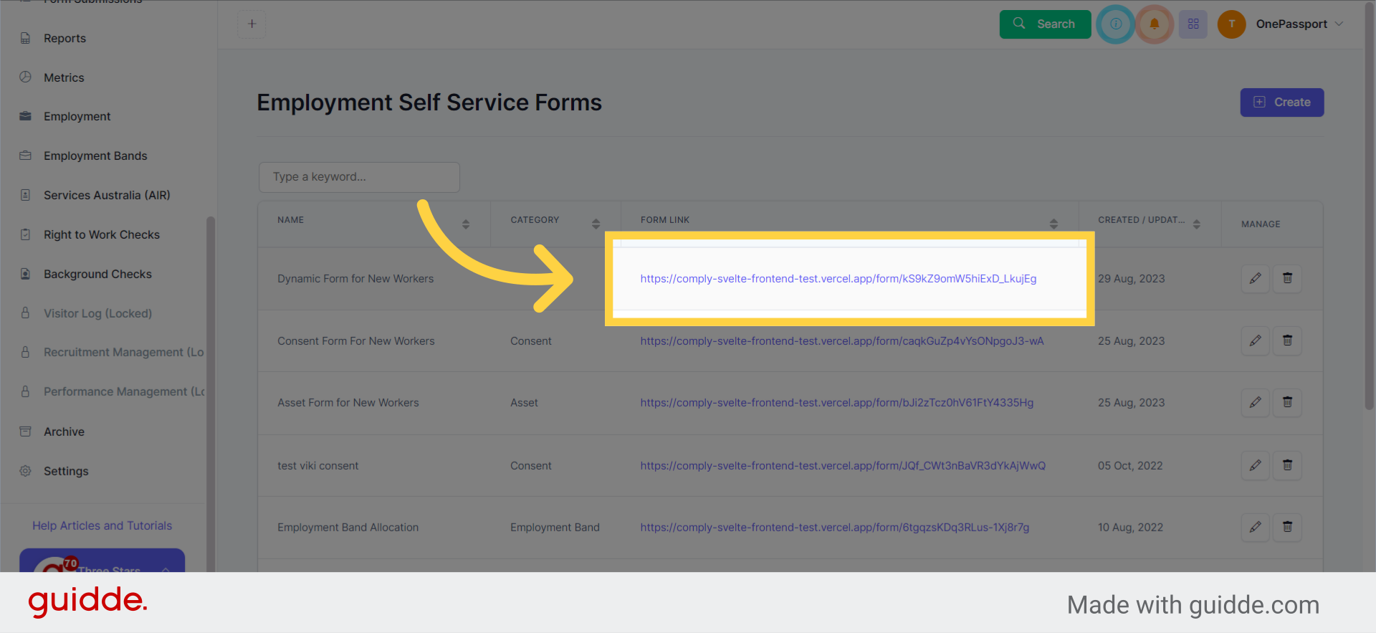
Task: Edit the test viki consent form
Action: pos(1255,465)
